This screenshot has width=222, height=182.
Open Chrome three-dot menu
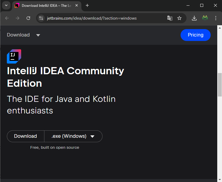[x=216, y=18]
